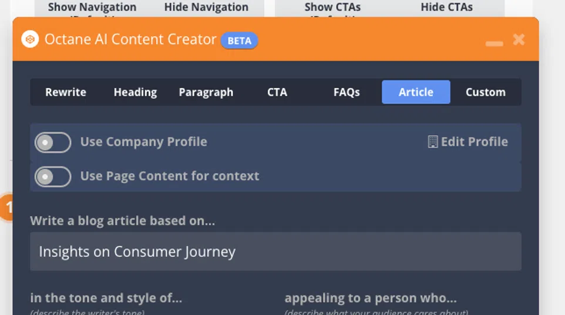The image size is (565, 315).
Task: Enable the Use Company Profile toggle
Action: tap(53, 142)
